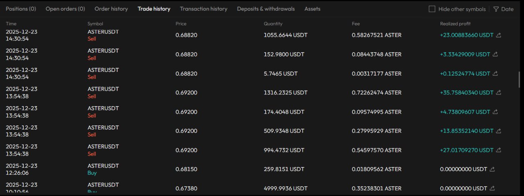Screen dimensions: 524x196
Task: Select realized profit +23.00883660 USDT
Action: (467, 35)
